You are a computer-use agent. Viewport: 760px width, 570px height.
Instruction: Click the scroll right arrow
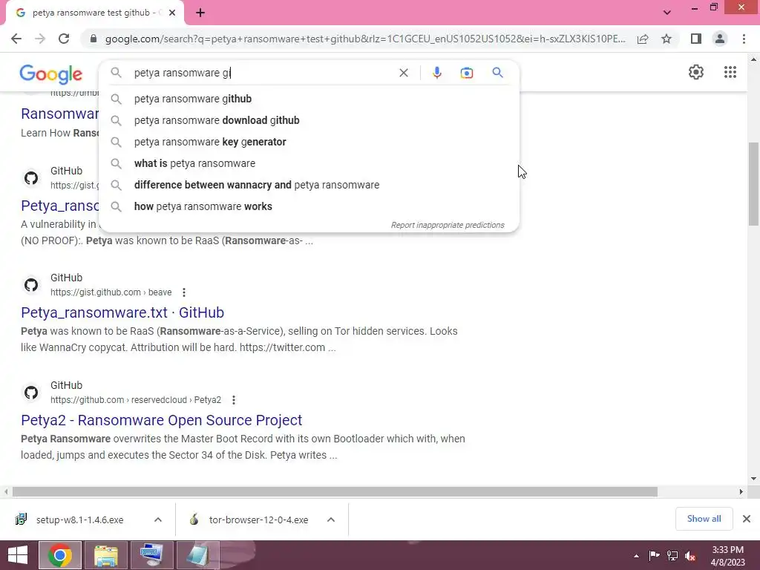point(741,491)
